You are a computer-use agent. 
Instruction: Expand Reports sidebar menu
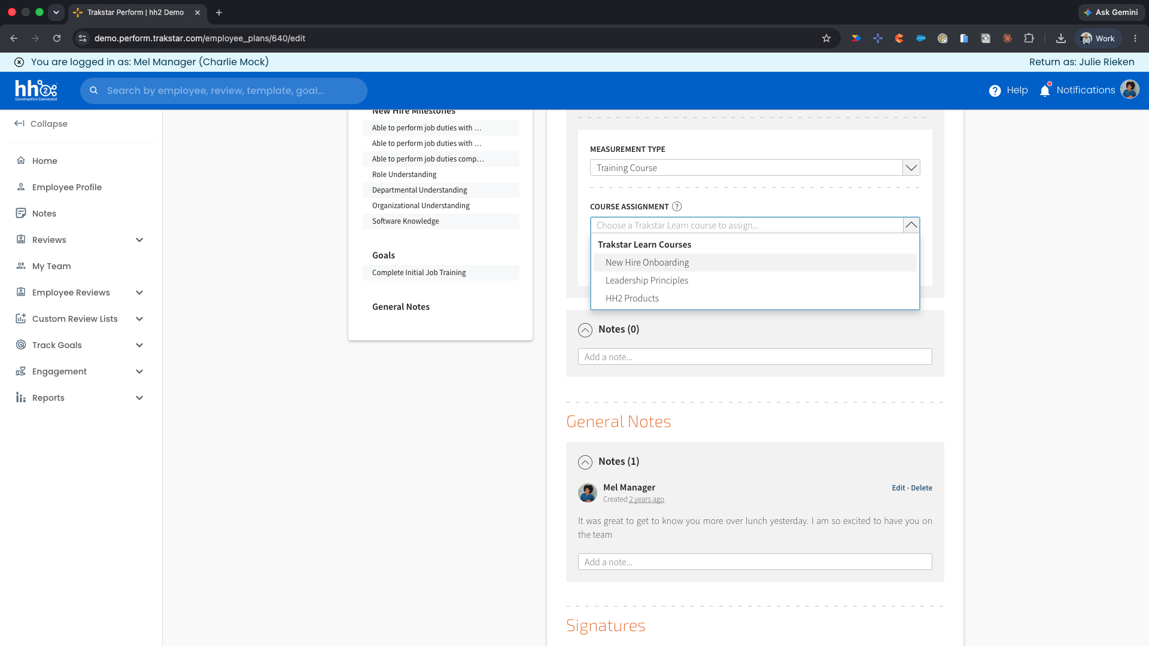(139, 398)
